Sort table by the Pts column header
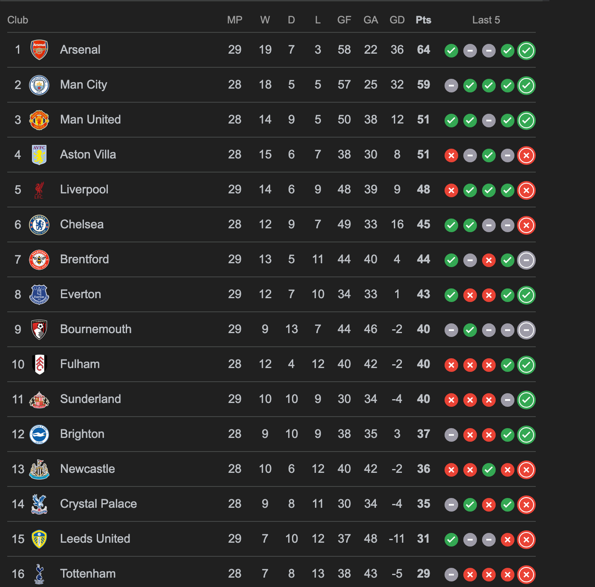595x587 pixels. pos(423,20)
